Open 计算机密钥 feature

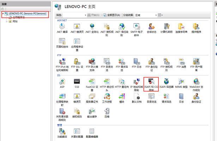[x=167, y=28]
